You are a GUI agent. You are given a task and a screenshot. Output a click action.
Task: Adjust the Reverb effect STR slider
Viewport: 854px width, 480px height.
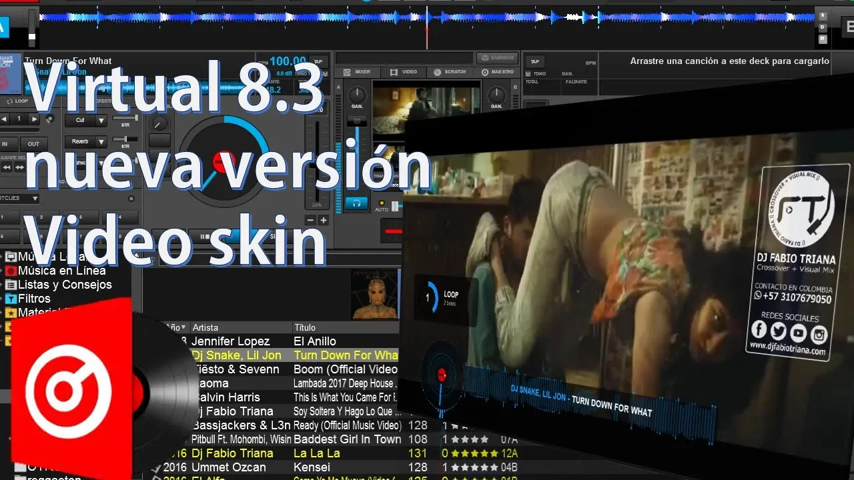(125, 139)
